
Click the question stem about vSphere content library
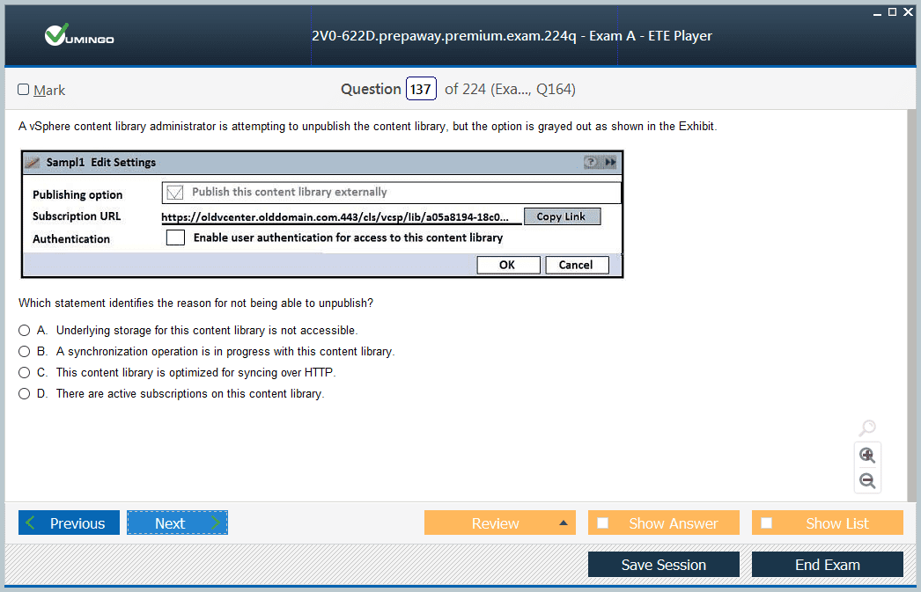click(x=368, y=127)
